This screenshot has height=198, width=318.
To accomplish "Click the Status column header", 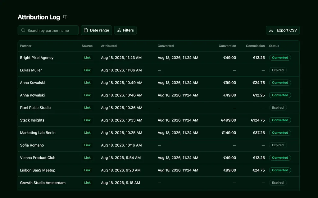I will pyautogui.click(x=274, y=46).
